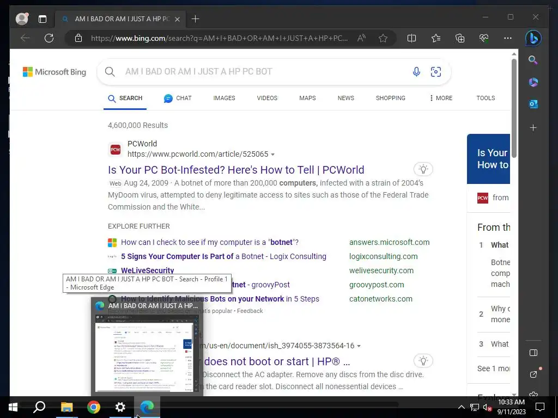
Task: Go back with the back arrow
Action: (25, 38)
